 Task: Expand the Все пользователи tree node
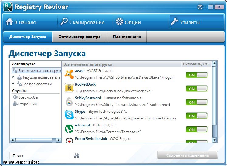point(13,84)
